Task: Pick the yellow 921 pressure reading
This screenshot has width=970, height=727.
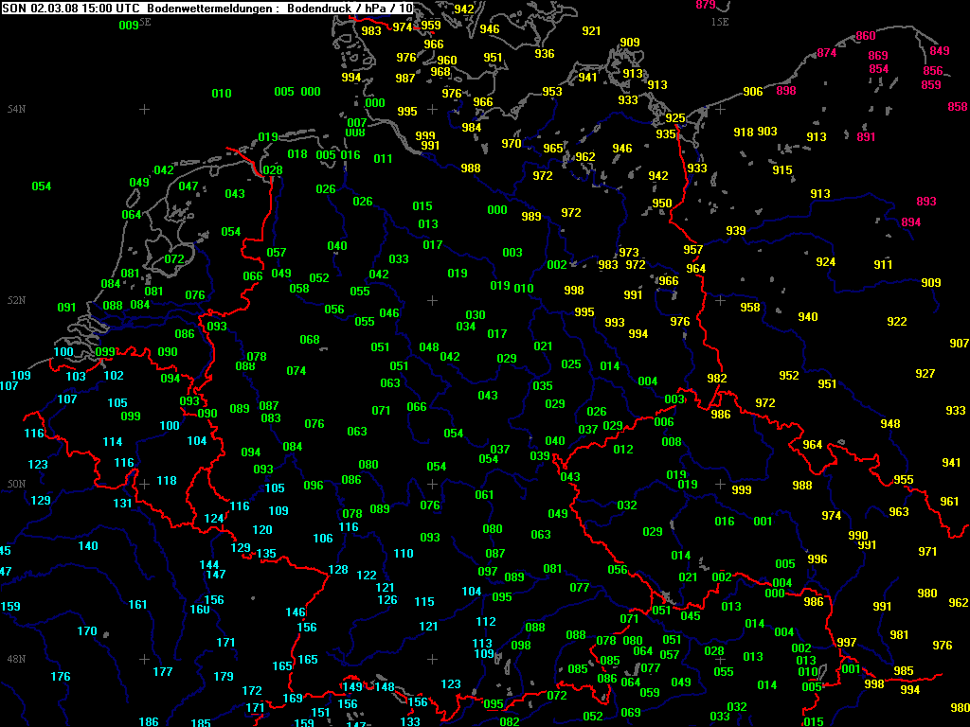Action: 591,31
